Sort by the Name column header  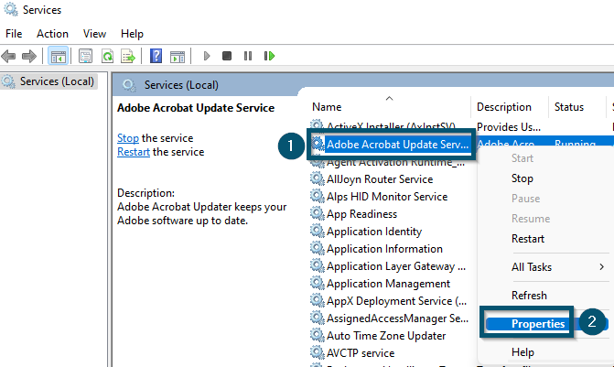[327, 107]
